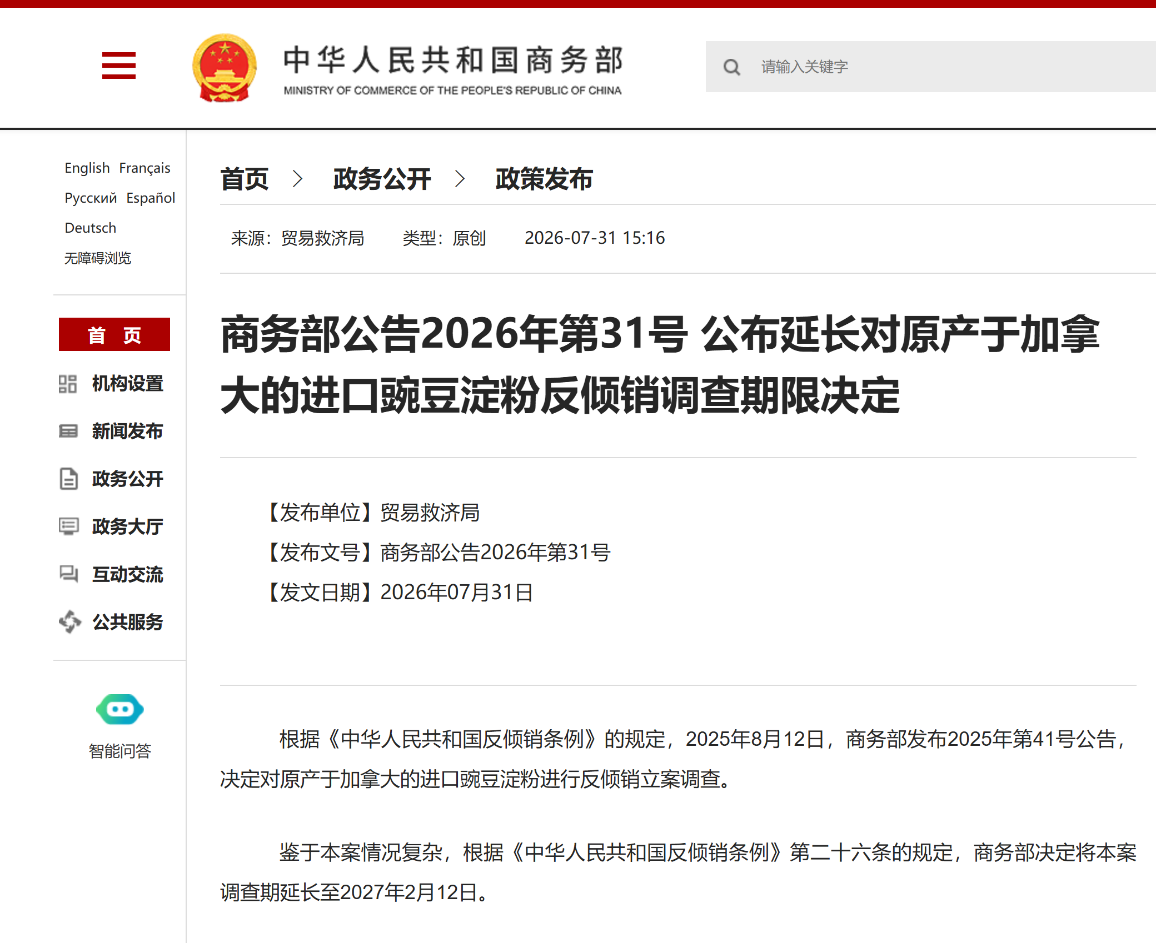Click the type text 类型：原创
Screen dimensions: 1156x943
[x=444, y=238]
